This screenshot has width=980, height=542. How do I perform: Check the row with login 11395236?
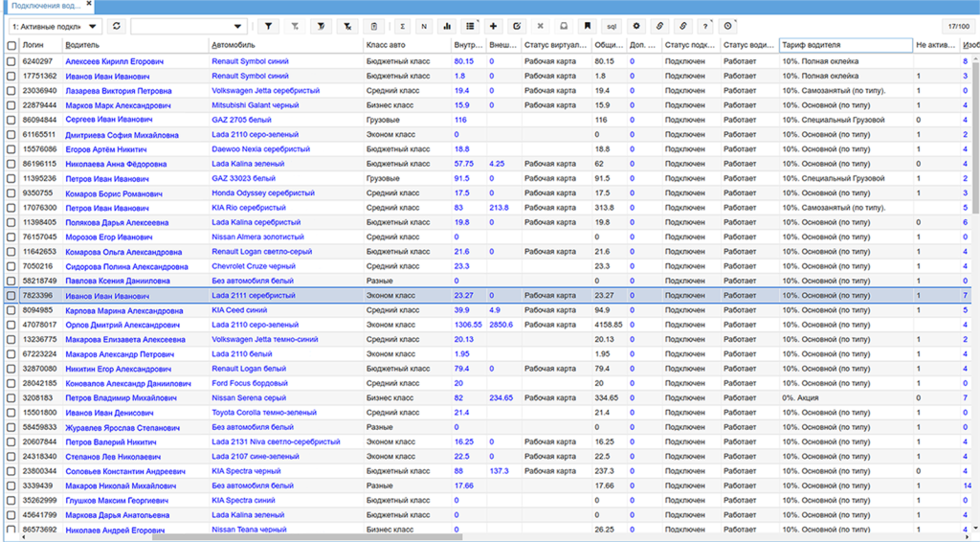(x=11, y=179)
